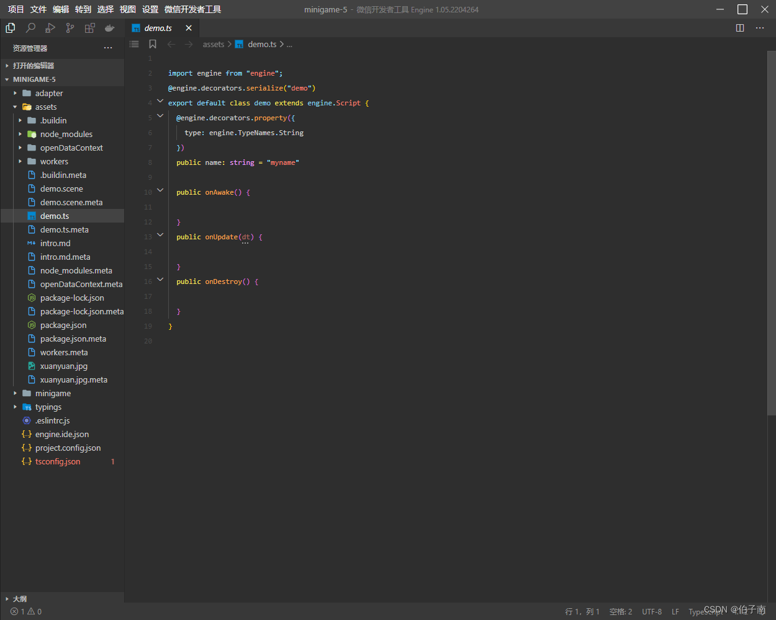
Task: Click the node_modules folder icon
Action: pyautogui.click(x=32, y=134)
